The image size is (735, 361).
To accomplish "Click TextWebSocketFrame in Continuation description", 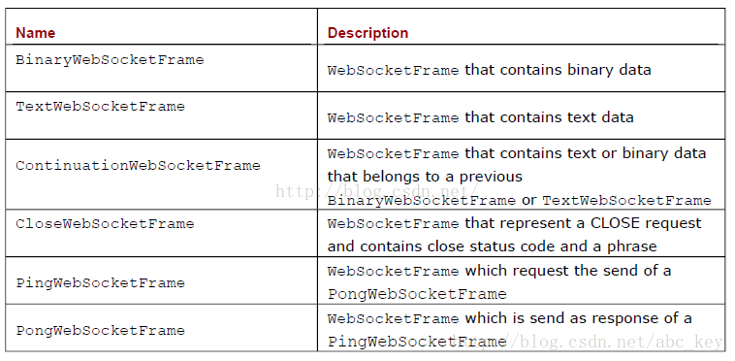I will (x=626, y=201).
